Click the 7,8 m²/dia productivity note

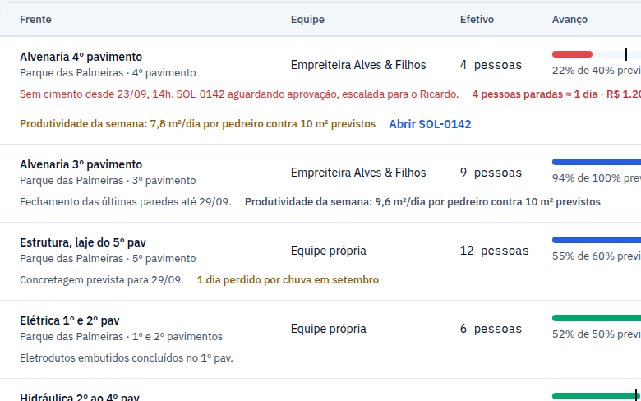[x=197, y=124]
